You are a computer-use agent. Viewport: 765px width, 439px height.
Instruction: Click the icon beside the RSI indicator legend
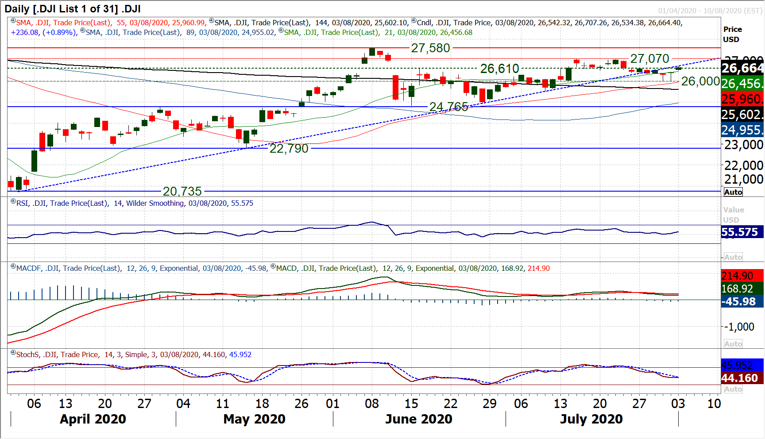13,201
